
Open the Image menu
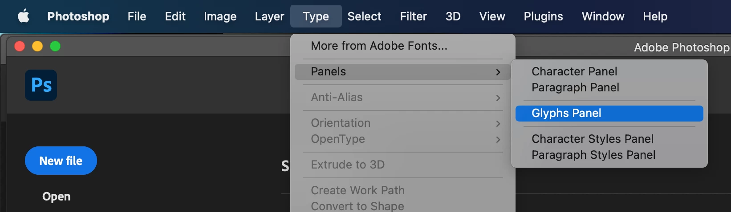pos(220,16)
